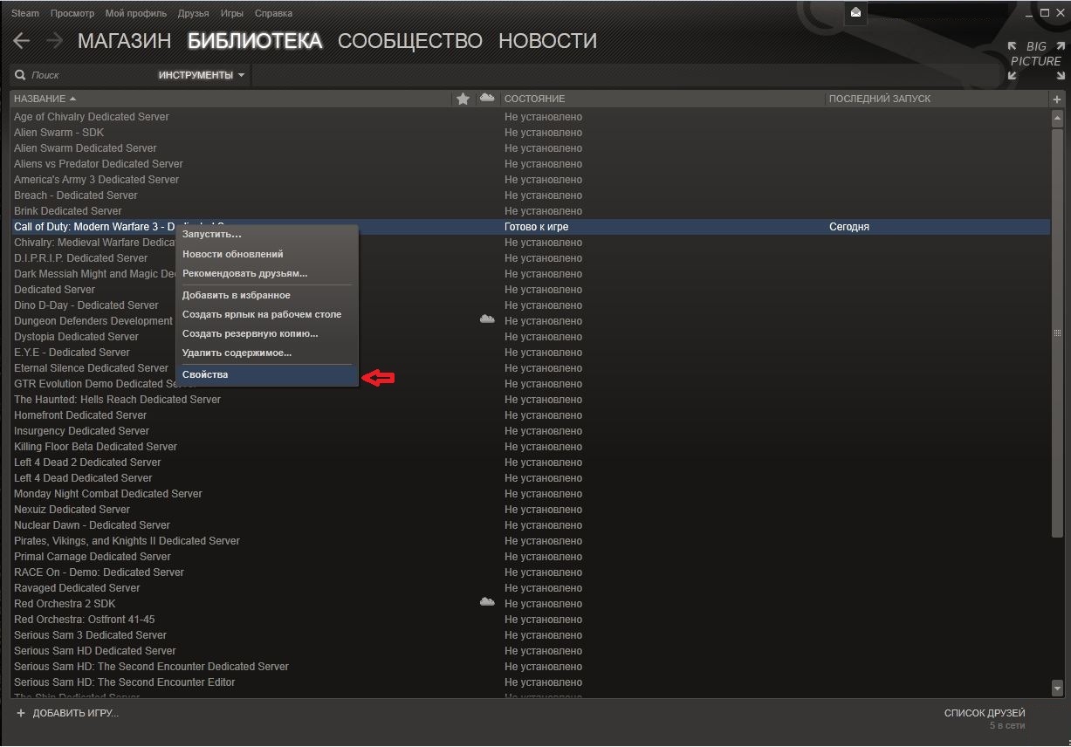Sort by the НАЗВАНИЕ column header
This screenshot has width=1071, height=747.
[45, 99]
